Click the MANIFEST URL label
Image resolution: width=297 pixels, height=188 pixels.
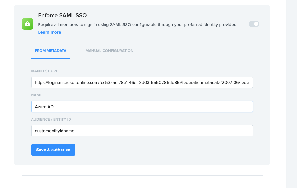click(45, 71)
